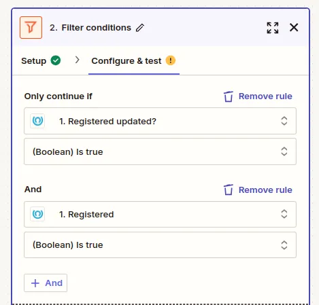Click the chevron arrow between the tabs
The height and width of the screenshot is (305, 319).
click(x=78, y=60)
